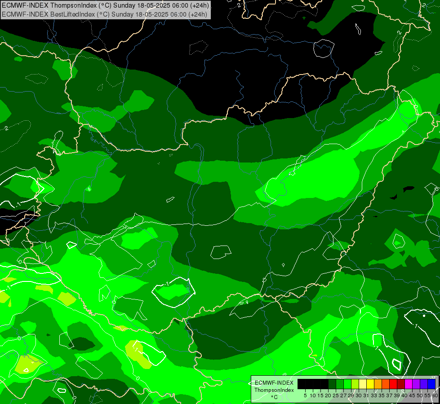Screen dimensions: 440x404
Task: Click the red 37–39 legend swatch
Action: click(393, 384)
